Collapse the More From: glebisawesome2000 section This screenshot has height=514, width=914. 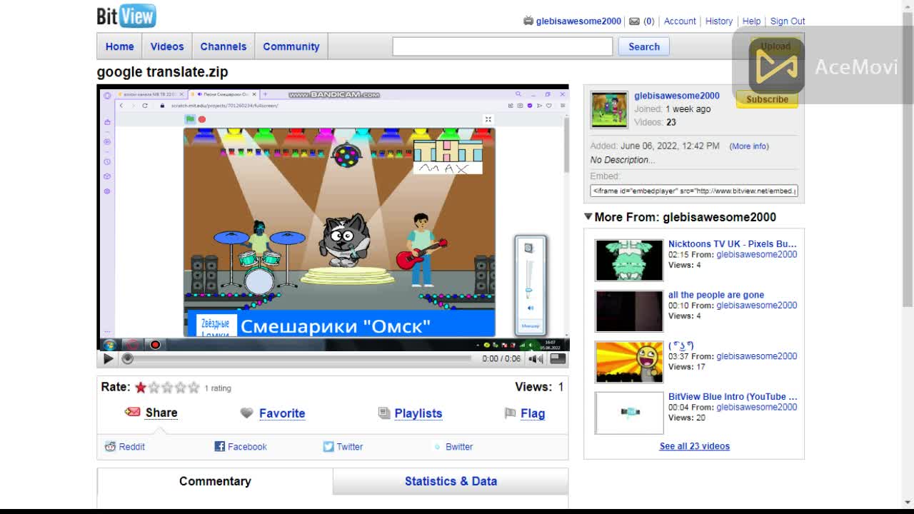(588, 217)
